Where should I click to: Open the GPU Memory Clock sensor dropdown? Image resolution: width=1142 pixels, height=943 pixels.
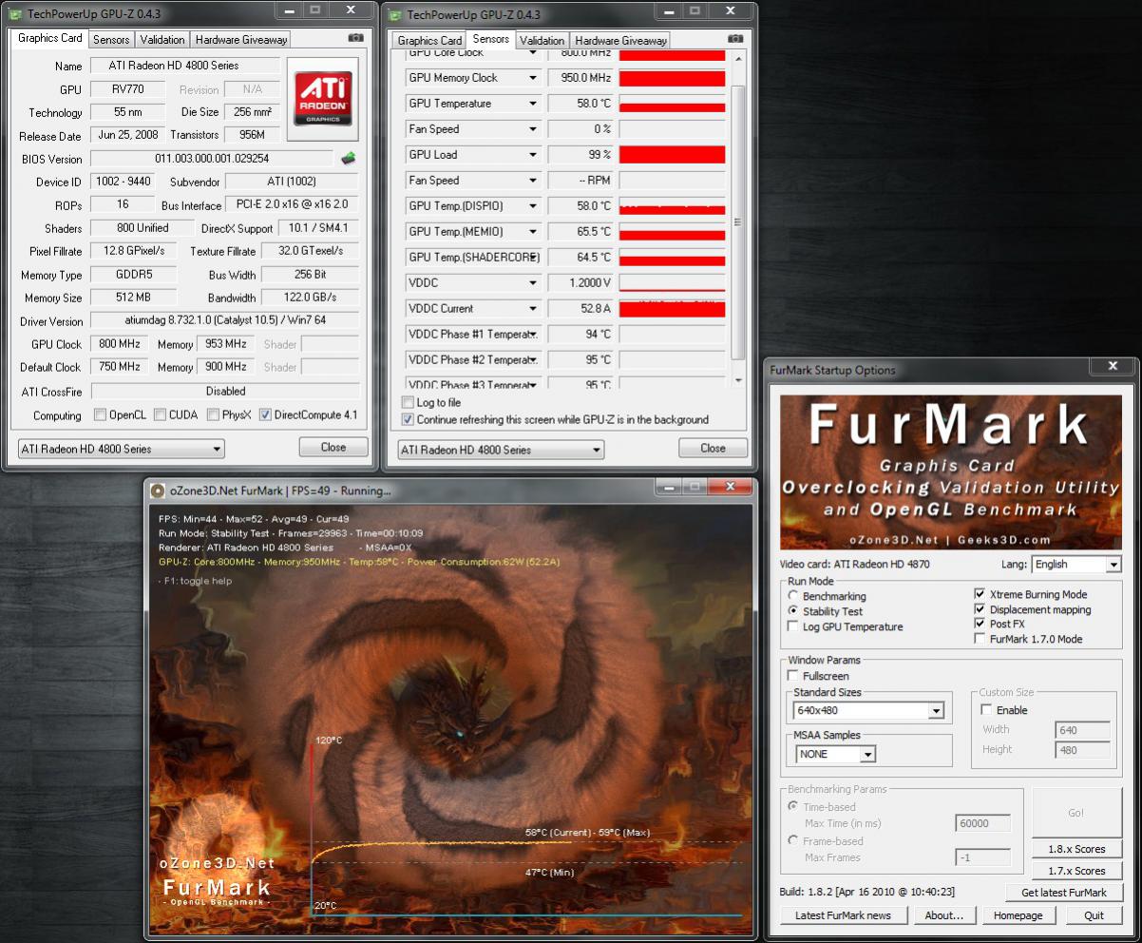533,78
